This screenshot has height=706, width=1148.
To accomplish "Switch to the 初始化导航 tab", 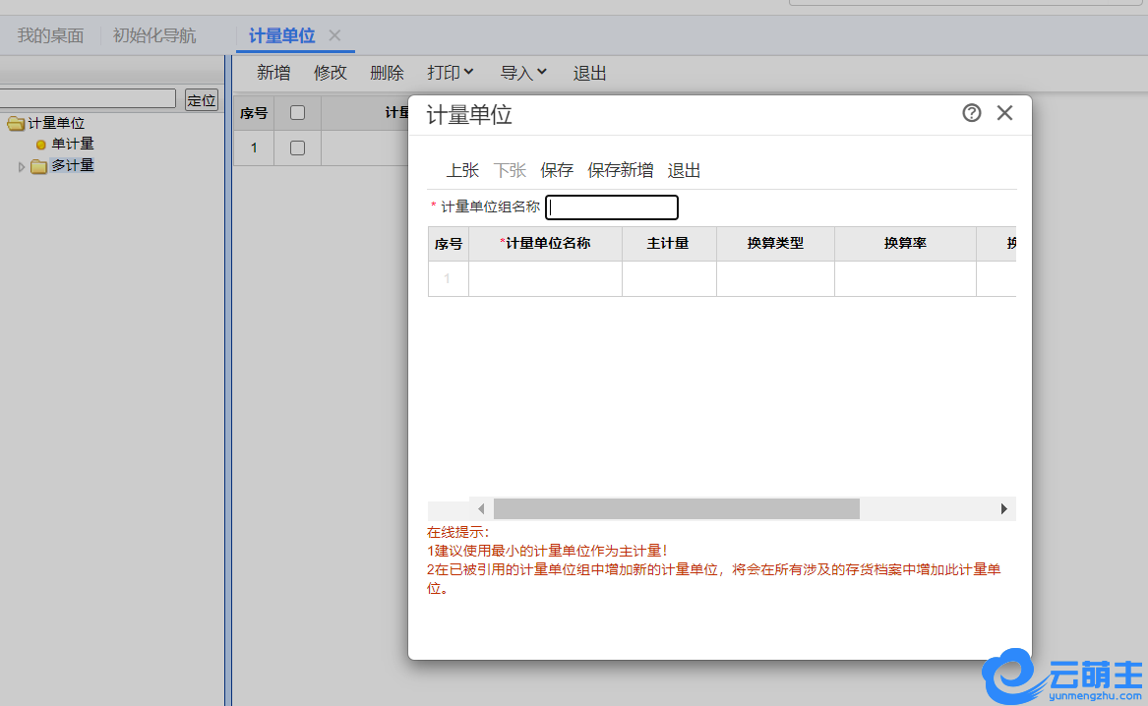I will 154,36.
